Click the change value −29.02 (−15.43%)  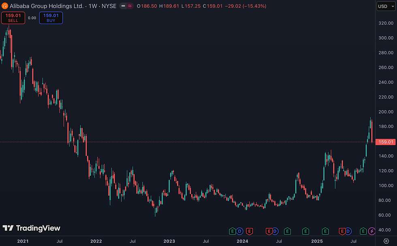click(x=245, y=6)
